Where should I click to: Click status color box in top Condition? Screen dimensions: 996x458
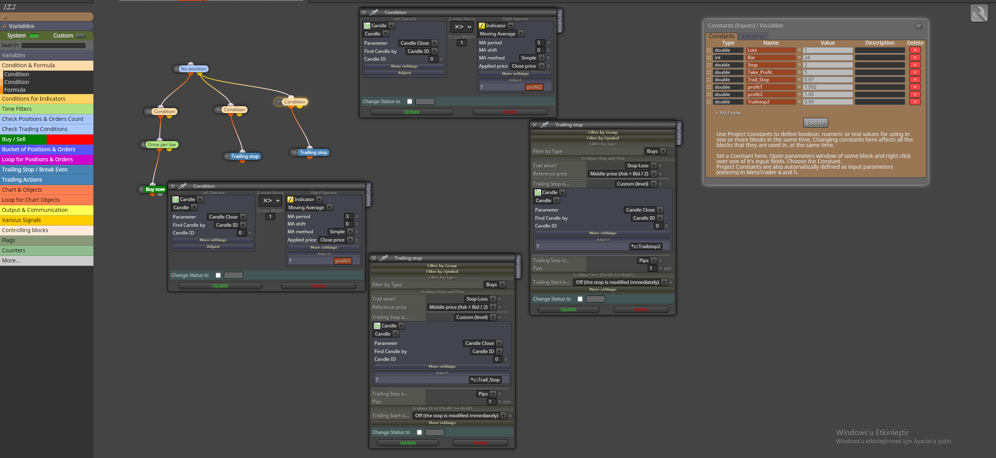[x=425, y=101]
